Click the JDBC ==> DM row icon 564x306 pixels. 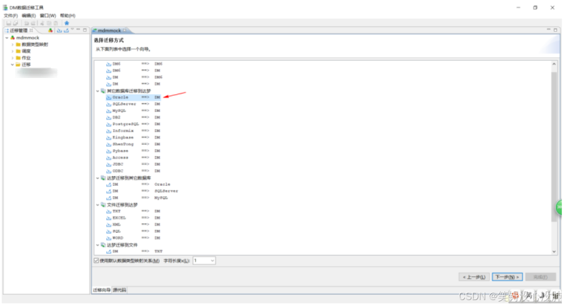pyautogui.click(x=108, y=165)
